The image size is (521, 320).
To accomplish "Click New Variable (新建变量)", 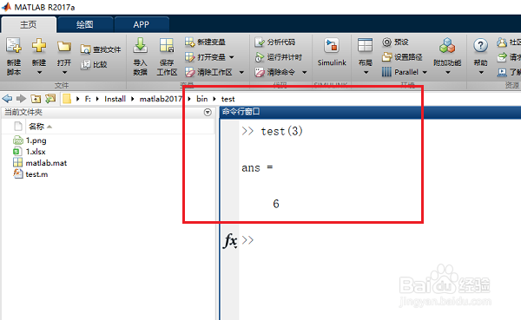I will (x=205, y=42).
